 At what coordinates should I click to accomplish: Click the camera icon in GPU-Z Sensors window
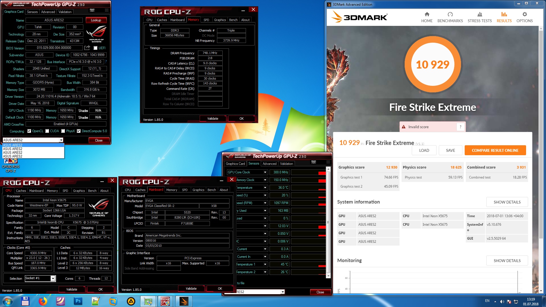pos(313,162)
